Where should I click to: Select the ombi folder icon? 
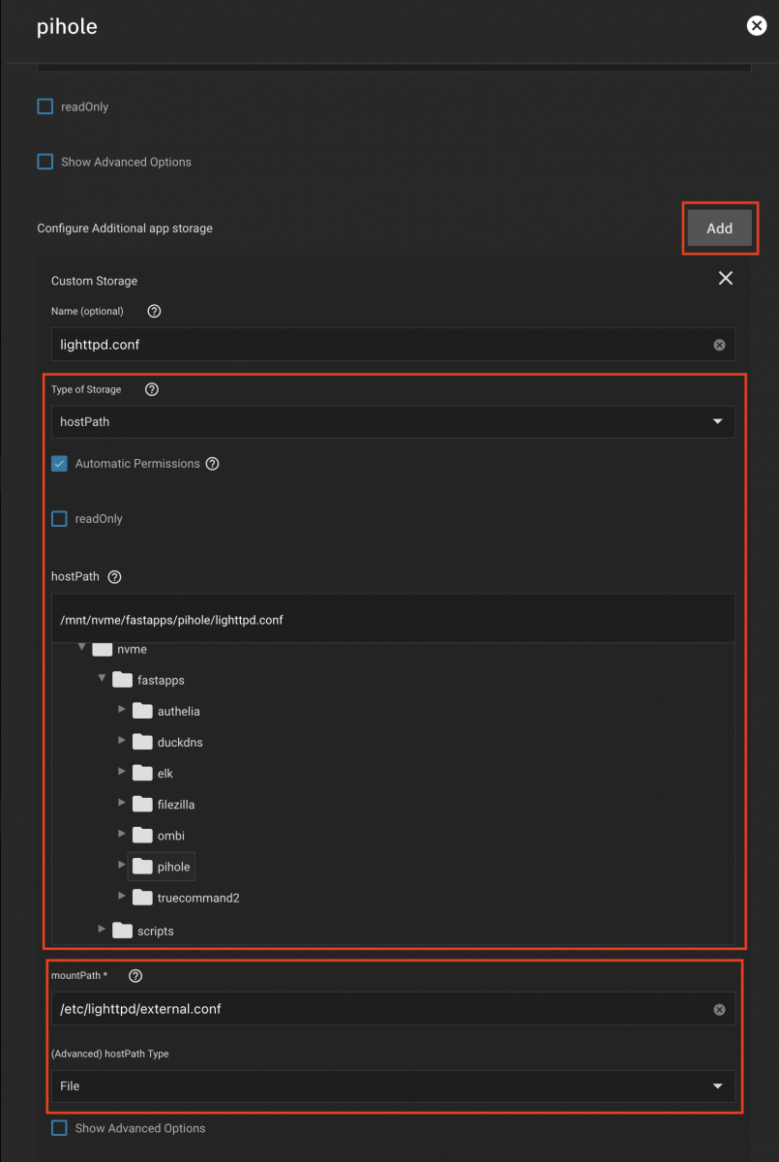pyautogui.click(x=142, y=835)
